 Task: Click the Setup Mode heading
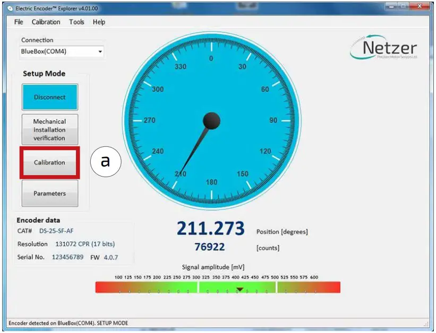pyautogui.click(x=44, y=74)
